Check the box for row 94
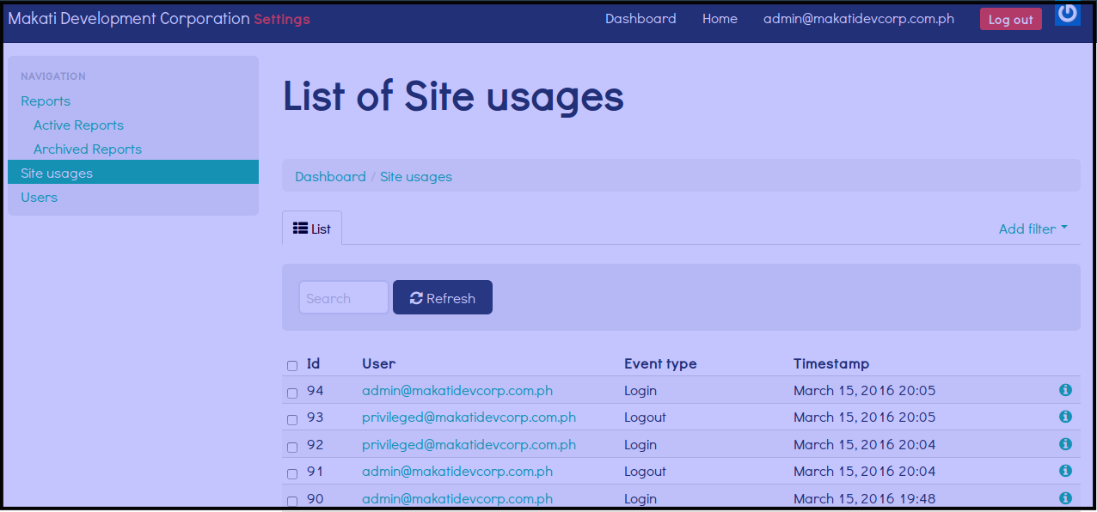This screenshot has width=1097, height=512. tap(292, 393)
